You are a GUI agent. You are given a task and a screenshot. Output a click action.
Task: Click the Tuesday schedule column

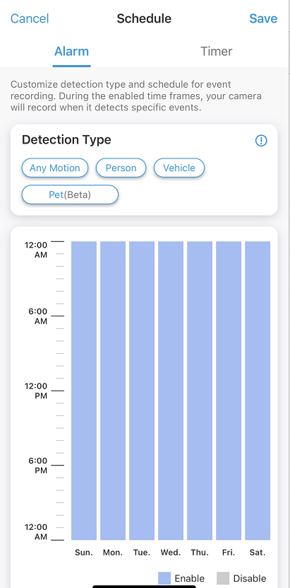pos(142,391)
